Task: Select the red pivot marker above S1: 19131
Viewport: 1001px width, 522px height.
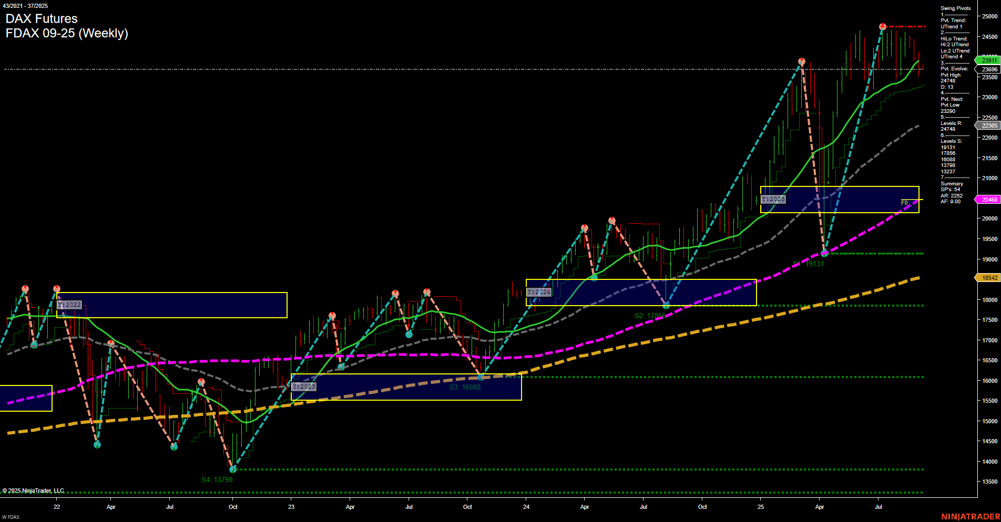Action: click(801, 61)
